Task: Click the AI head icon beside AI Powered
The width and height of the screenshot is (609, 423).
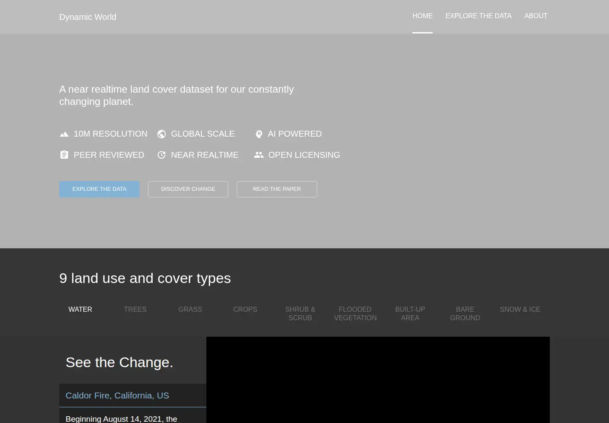Action: click(259, 134)
